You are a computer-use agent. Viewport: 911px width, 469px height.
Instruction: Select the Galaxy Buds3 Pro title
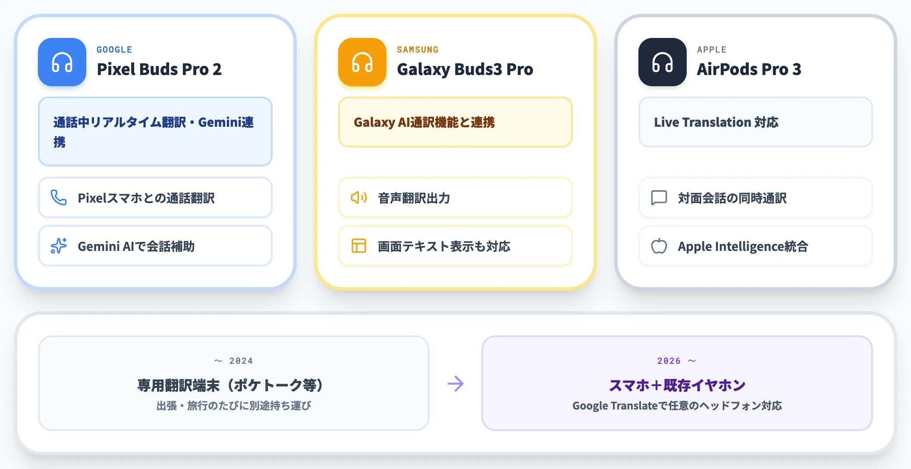(465, 69)
